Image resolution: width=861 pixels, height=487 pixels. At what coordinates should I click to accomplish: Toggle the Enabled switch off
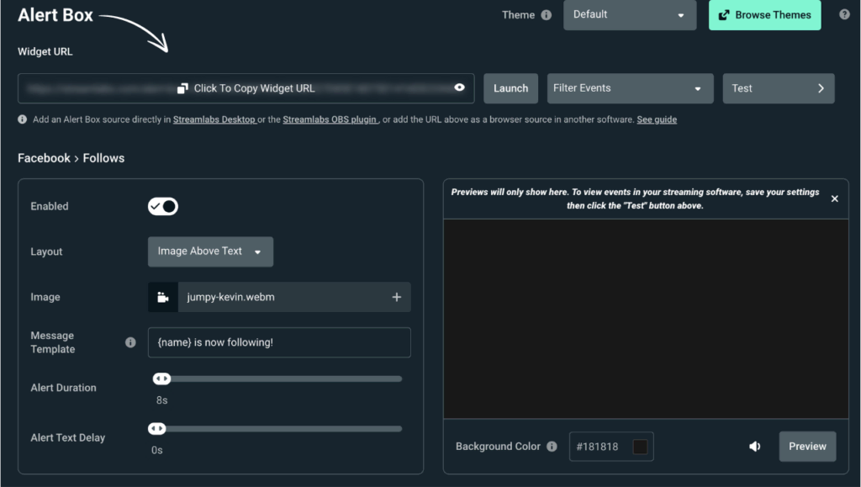[x=163, y=206]
